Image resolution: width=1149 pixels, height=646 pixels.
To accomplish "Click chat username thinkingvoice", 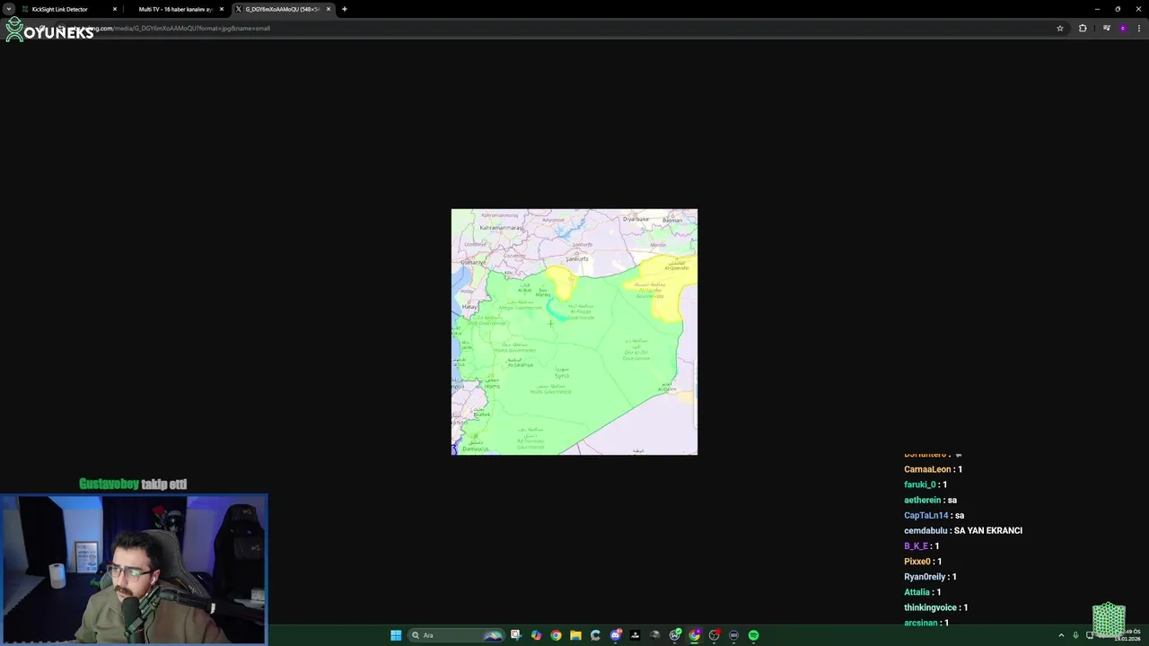I will pyautogui.click(x=930, y=607).
